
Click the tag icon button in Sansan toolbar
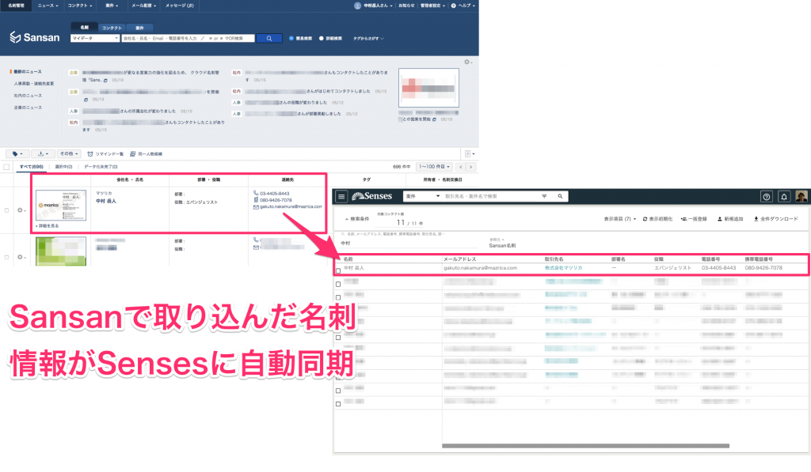click(16, 153)
